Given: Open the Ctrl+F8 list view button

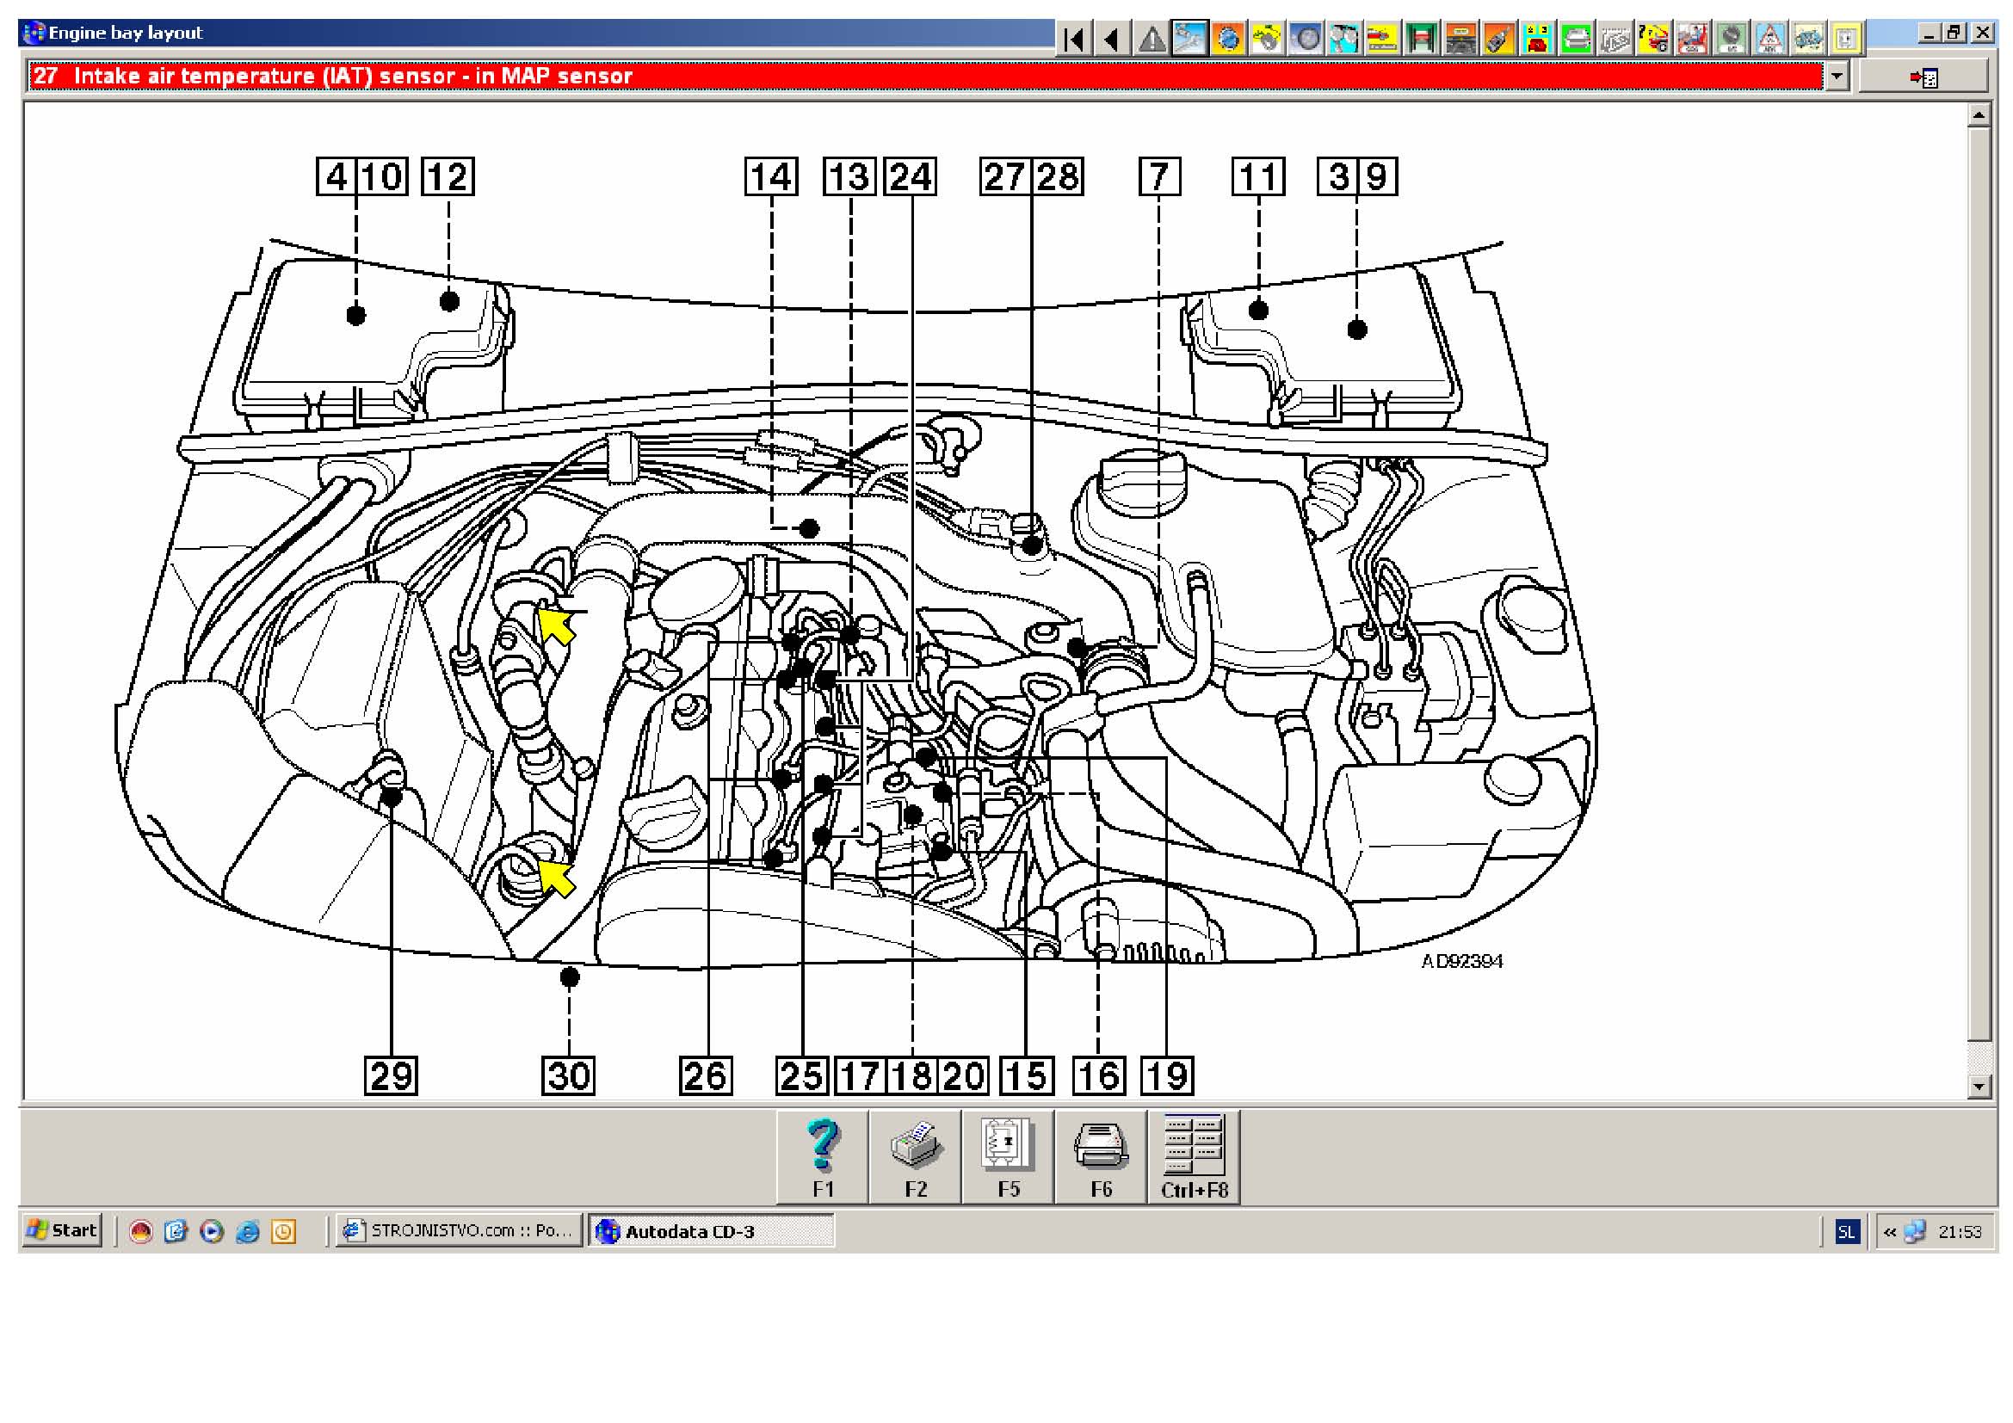Looking at the screenshot, I should tap(1195, 1157).
